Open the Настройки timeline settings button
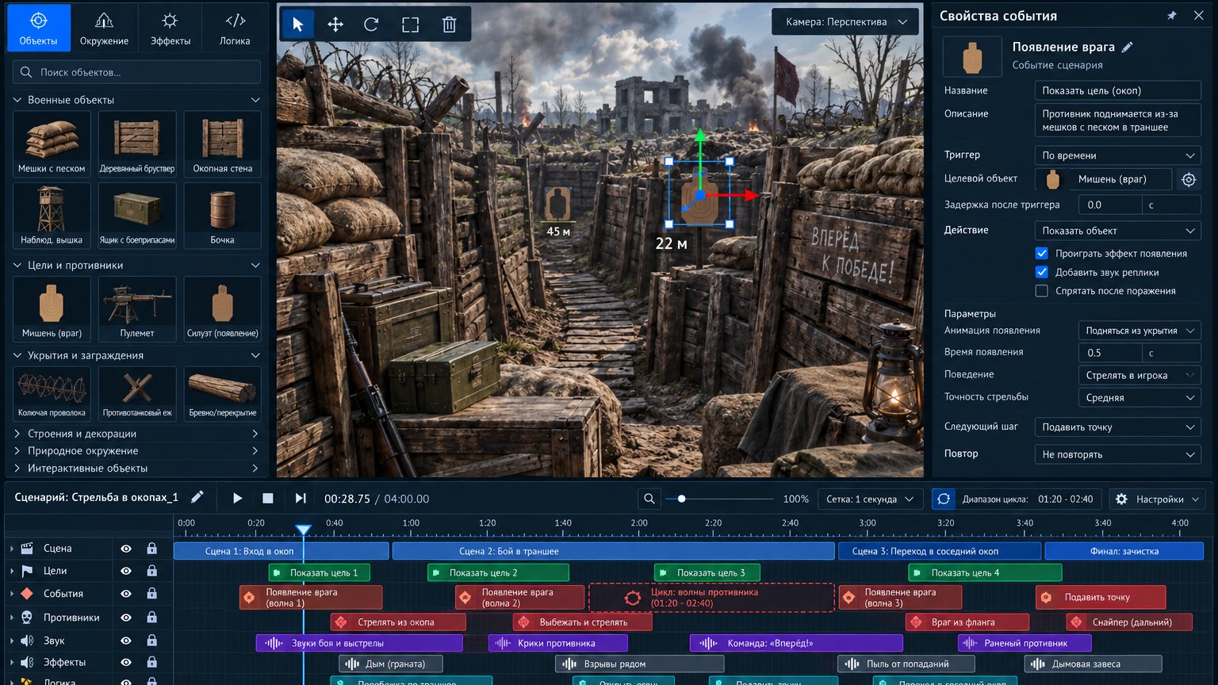 coord(1157,499)
